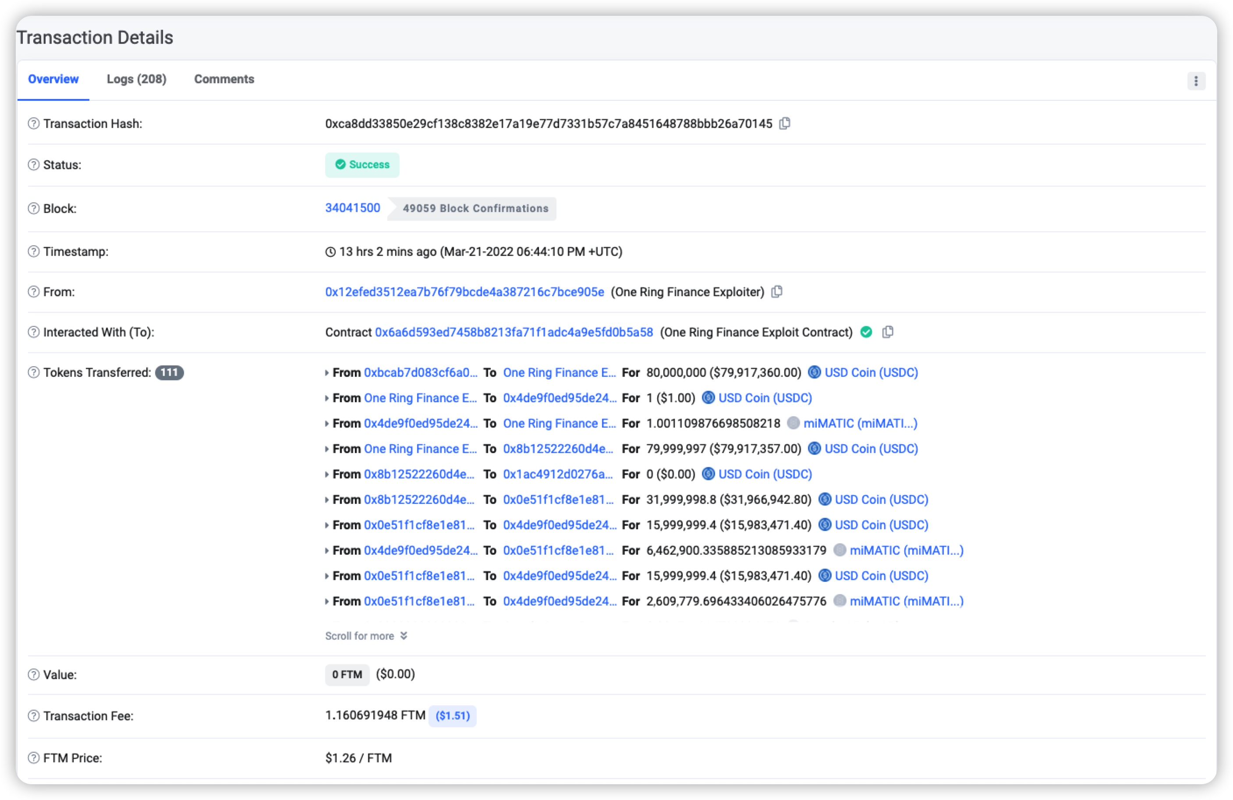
Task: Expand the 1.001109876698508218 miMATIC transfer row
Action: click(x=327, y=424)
